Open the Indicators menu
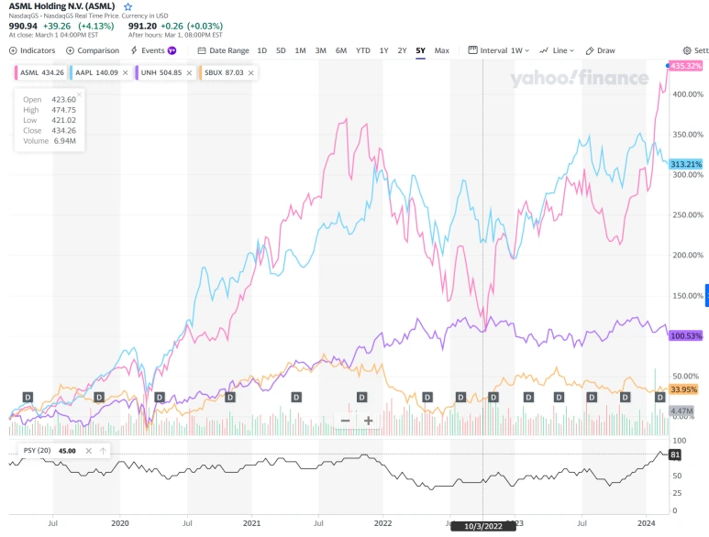709x537 pixels. pyautogui.click(x=32, y=50)
